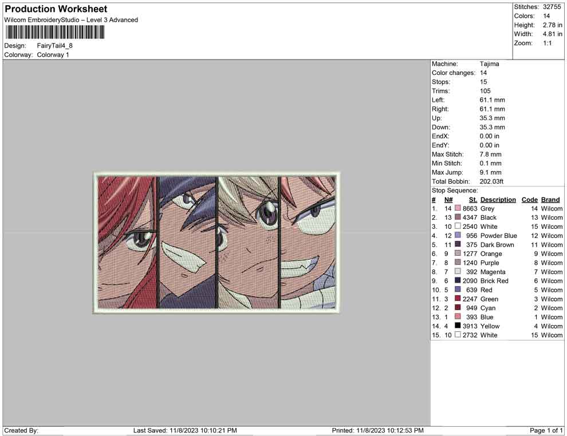
Task: Pick the Purple 1240 color swatch
Action: 458,262
